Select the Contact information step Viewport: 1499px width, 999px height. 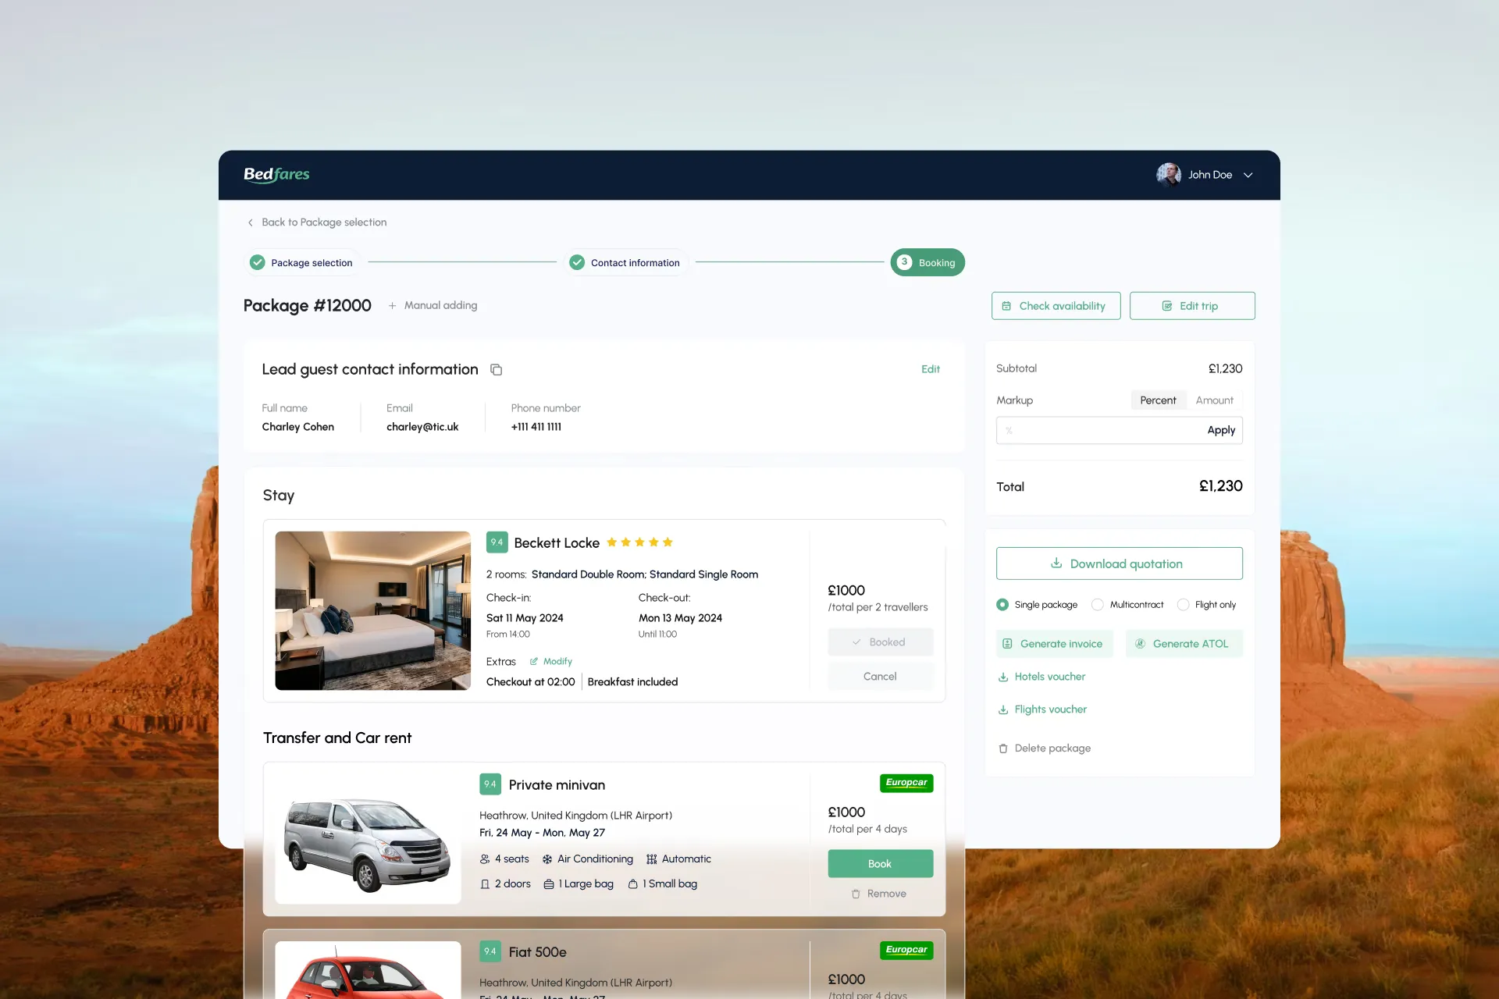625,263
